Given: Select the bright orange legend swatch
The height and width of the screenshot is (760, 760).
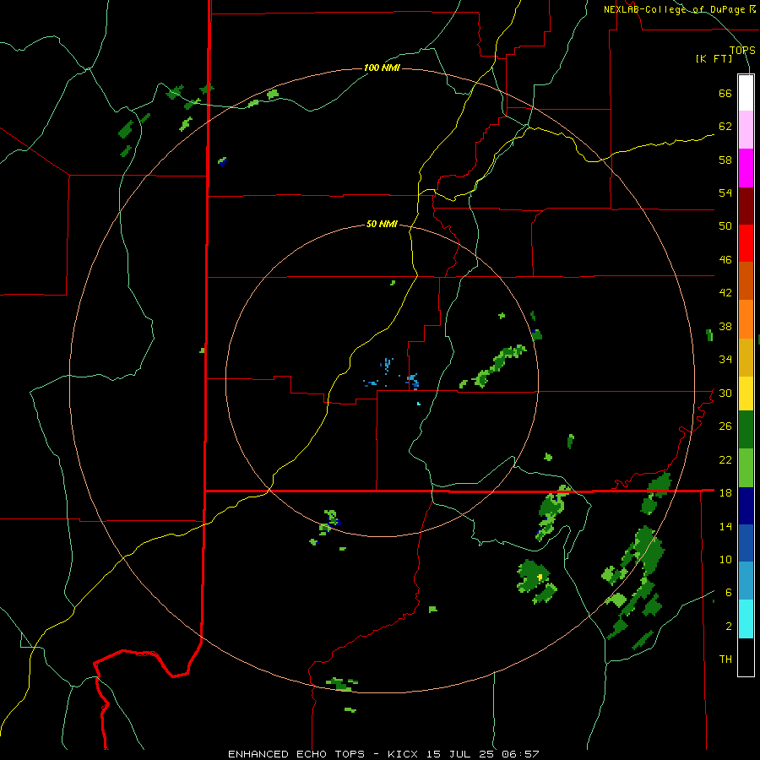Looking at the screenshot, I should (746, 319).
